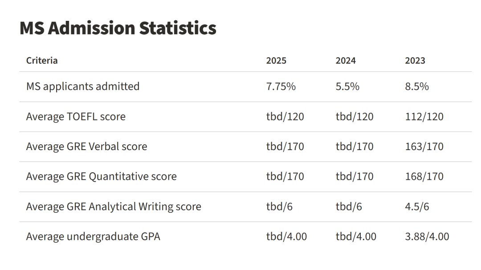Image resolution: width=481 pixels, height=270 pixels.
Task: Click the Average undergraduate GPA label
Action: [x=93, y=237]
